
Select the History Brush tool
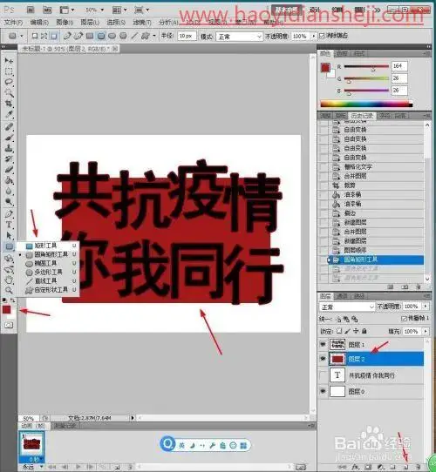click(x=9, y=159)
